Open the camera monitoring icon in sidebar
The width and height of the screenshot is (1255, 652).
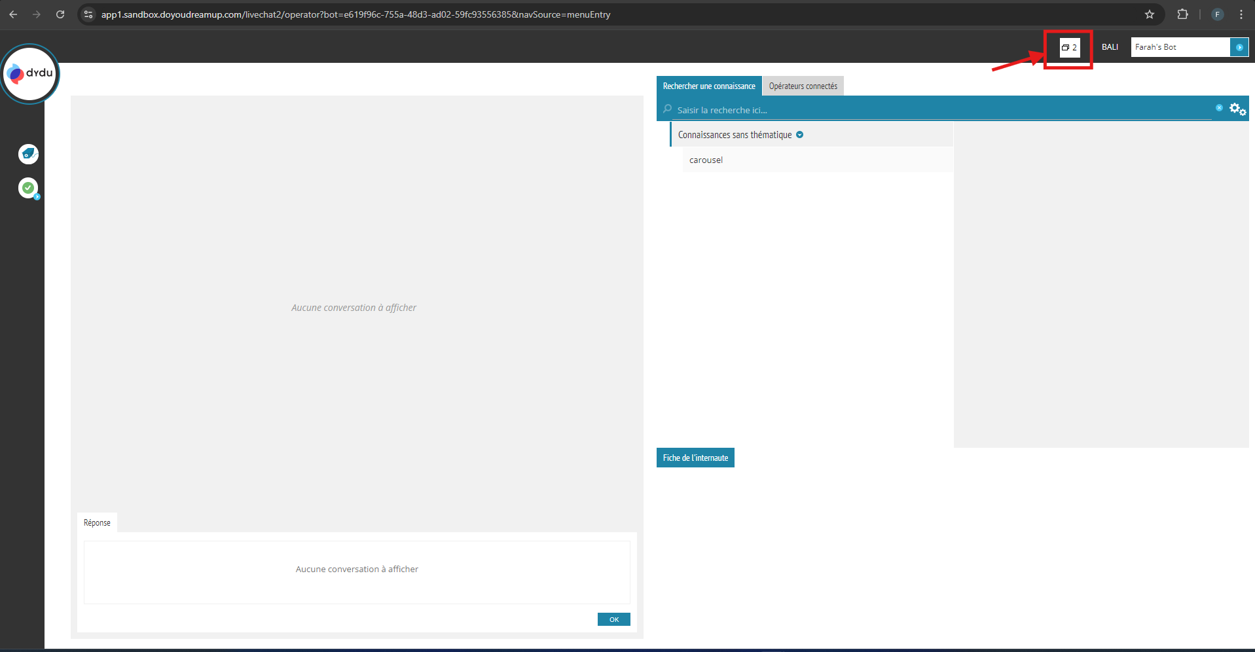28,154
